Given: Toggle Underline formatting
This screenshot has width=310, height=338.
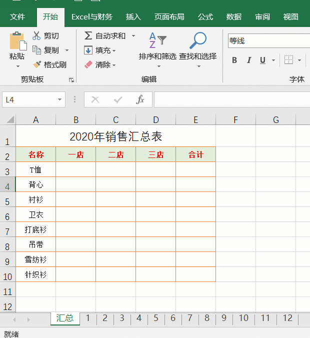Looking at the screenshot, I should pos(262,60).
